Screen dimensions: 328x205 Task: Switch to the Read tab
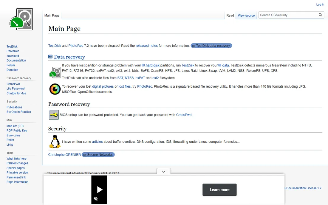point(230,15)
